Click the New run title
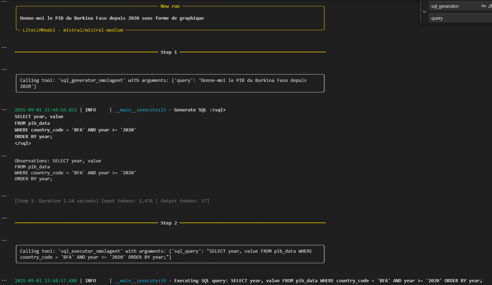This screenshot has width=492, height=285. click(170, 6)
